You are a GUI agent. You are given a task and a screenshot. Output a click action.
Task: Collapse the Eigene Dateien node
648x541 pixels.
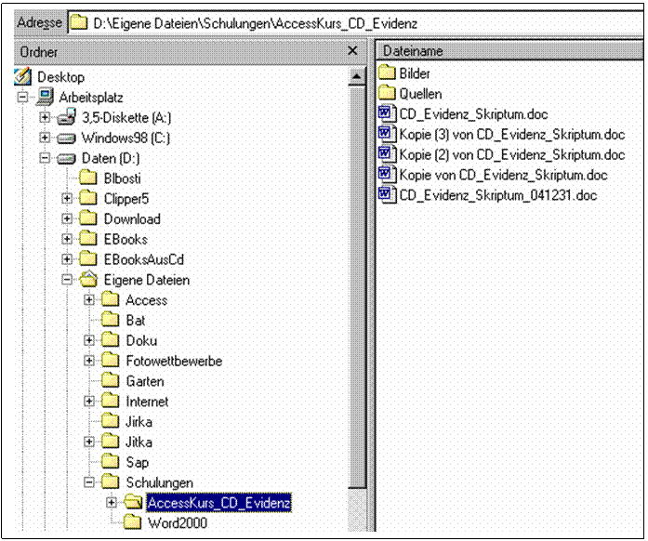67,280
